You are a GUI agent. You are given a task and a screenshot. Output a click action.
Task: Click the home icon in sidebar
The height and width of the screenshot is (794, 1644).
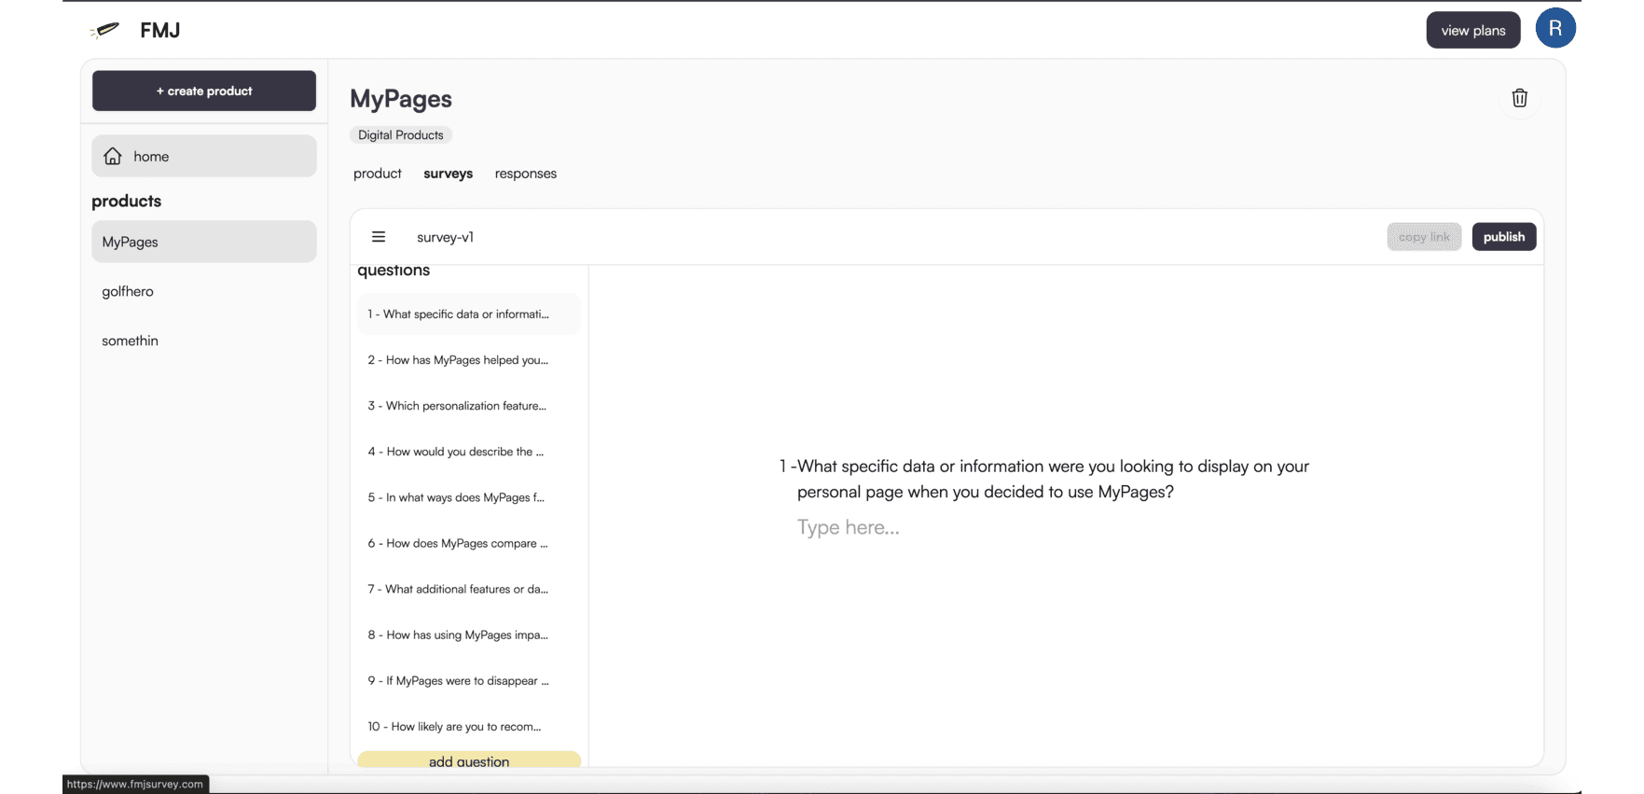113,157
